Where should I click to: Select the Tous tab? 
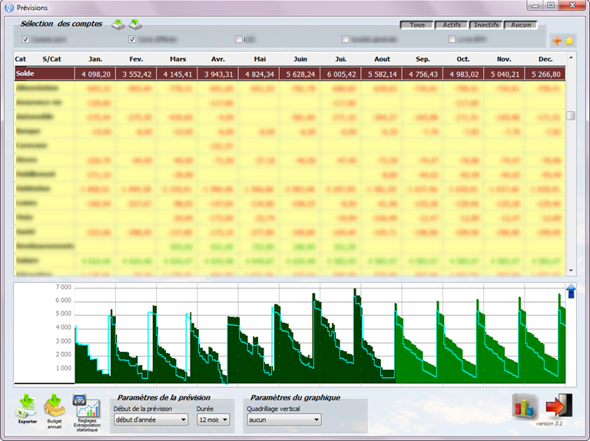coord(417,25)
